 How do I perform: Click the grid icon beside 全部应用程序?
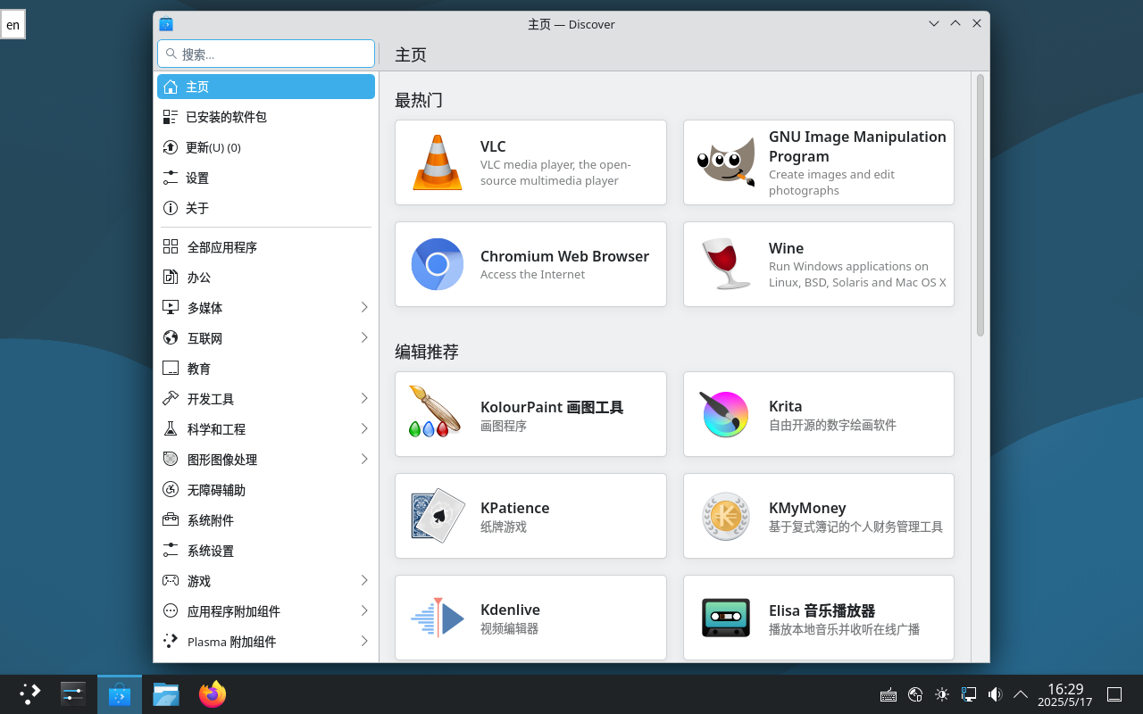(171, 247)
